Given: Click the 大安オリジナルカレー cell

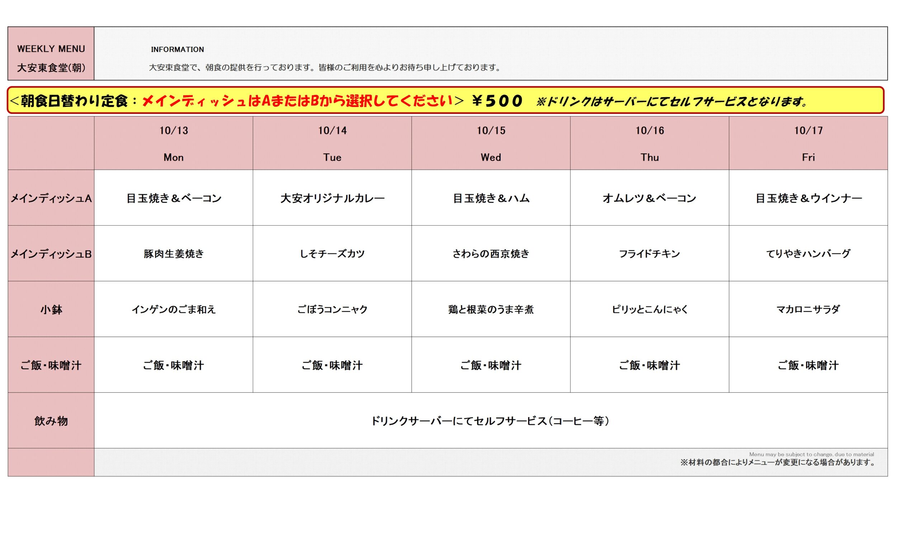Looking at the screenshot, I should click(332, 198).
